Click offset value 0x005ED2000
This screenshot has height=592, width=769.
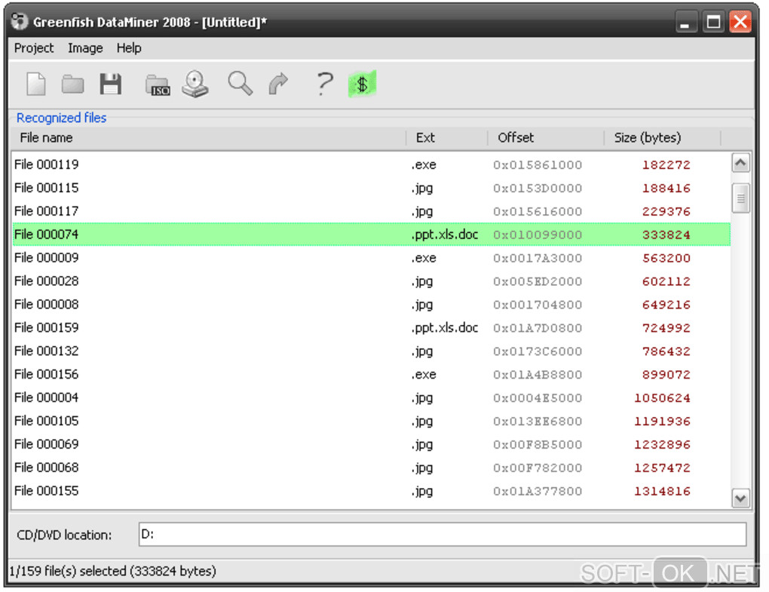click(x=538, y=281)
